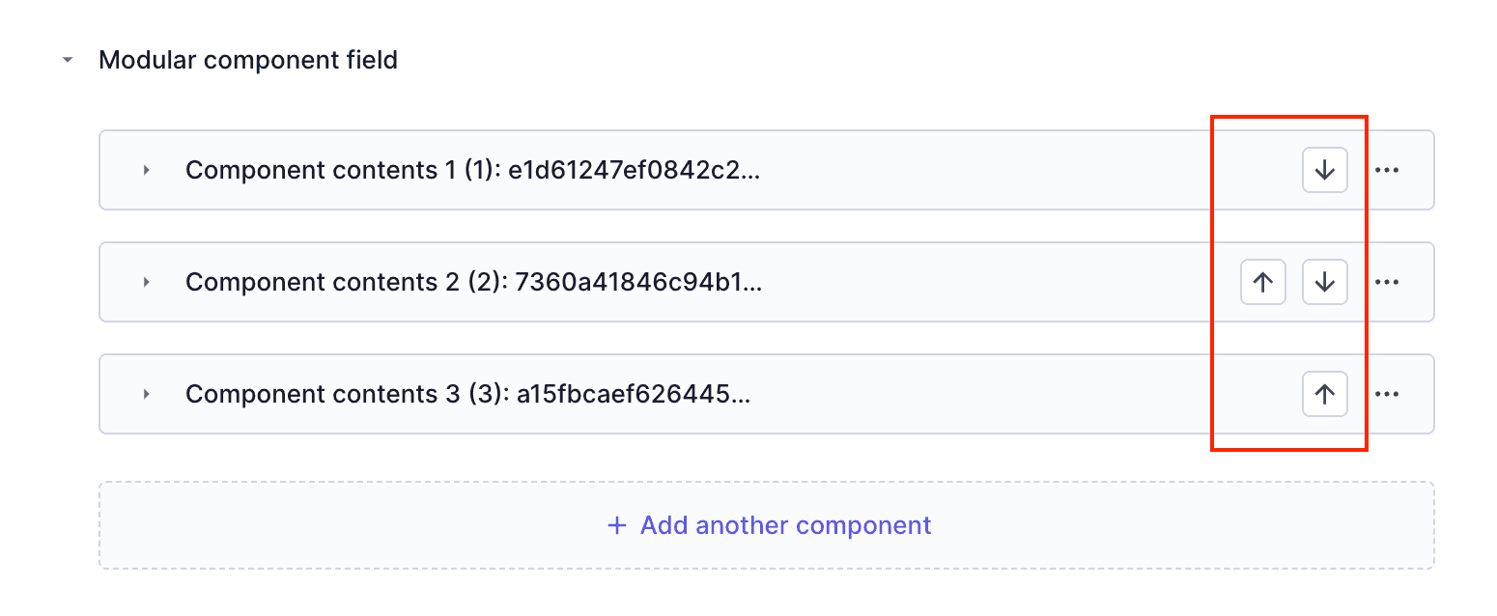Move Component contents 3 up
1497x616 pixels.
click(1324, 394)
